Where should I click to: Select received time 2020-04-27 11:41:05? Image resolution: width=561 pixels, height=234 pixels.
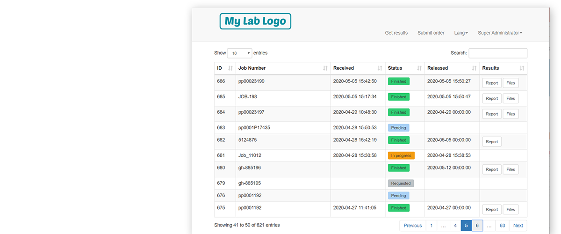pyautogui.click(x=355, y=208)
